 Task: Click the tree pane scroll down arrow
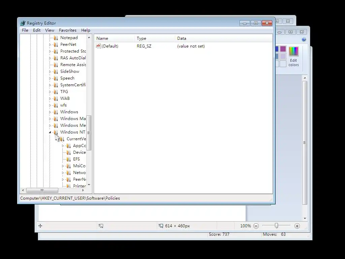pos(89,185)
